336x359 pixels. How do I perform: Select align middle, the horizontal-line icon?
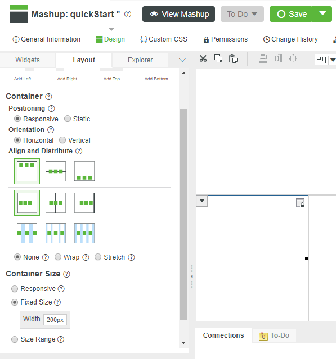(x=56, y=171)
